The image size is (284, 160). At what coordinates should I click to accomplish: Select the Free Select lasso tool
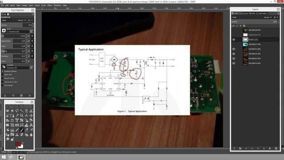click(17, 111)
